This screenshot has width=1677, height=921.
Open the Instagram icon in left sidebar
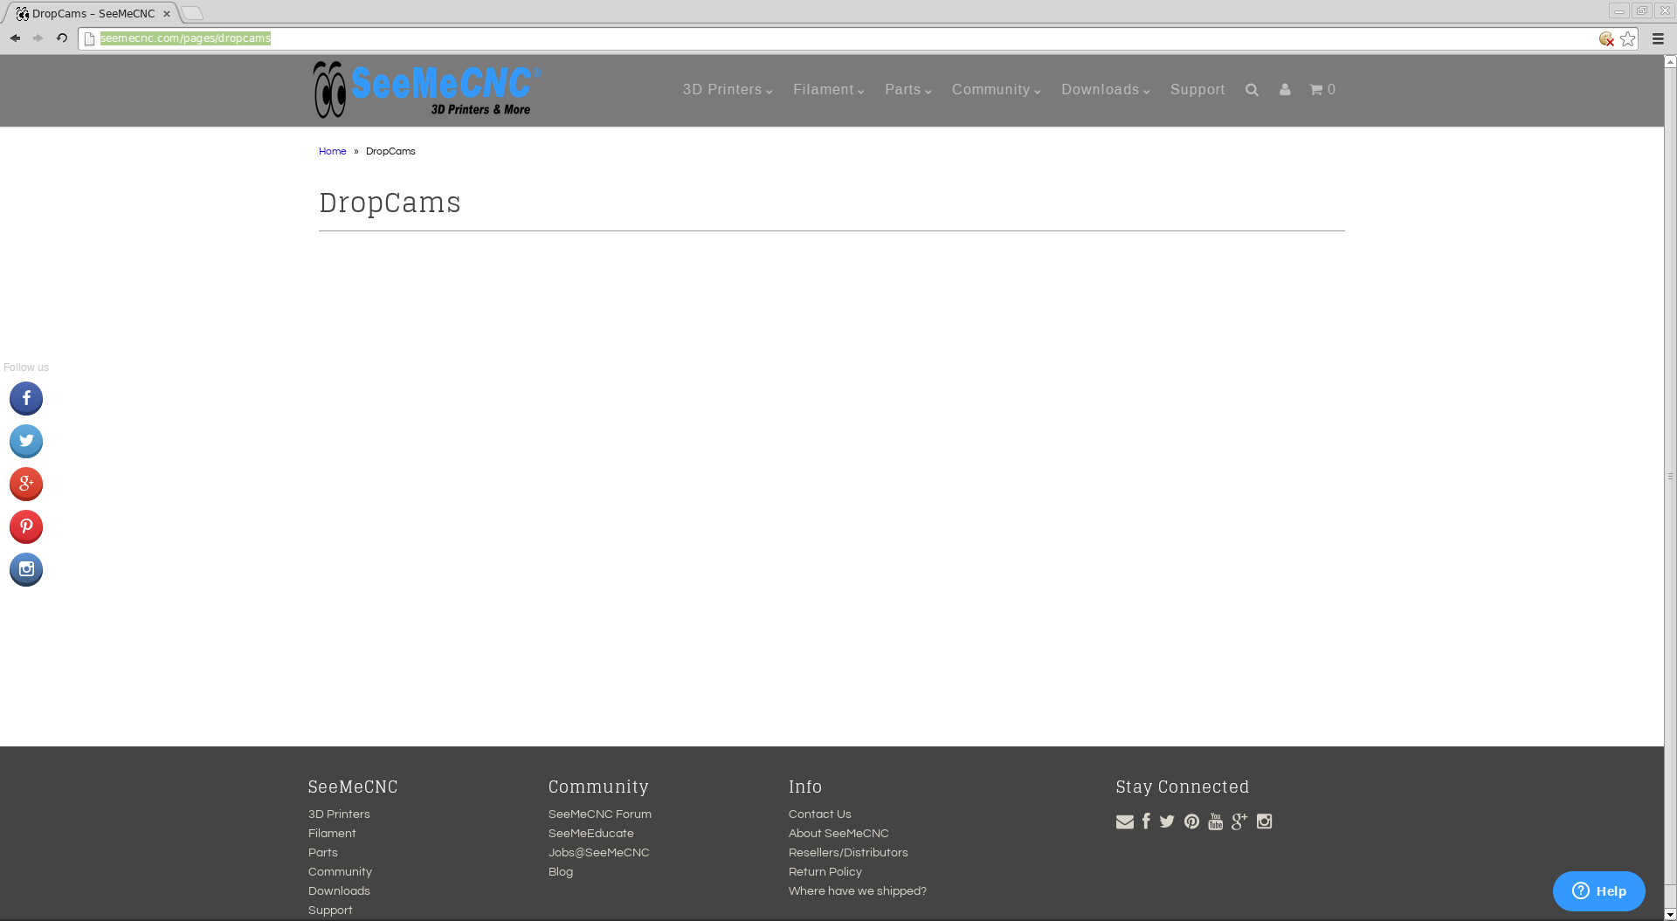pos(26,570)
